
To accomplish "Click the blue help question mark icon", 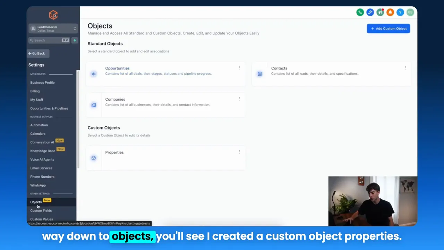I will point(400,12).
